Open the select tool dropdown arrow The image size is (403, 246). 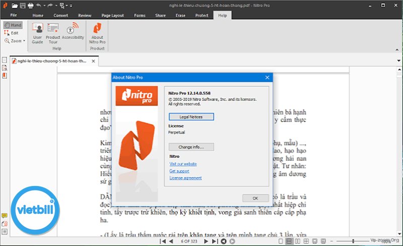[x=66, y=6]
